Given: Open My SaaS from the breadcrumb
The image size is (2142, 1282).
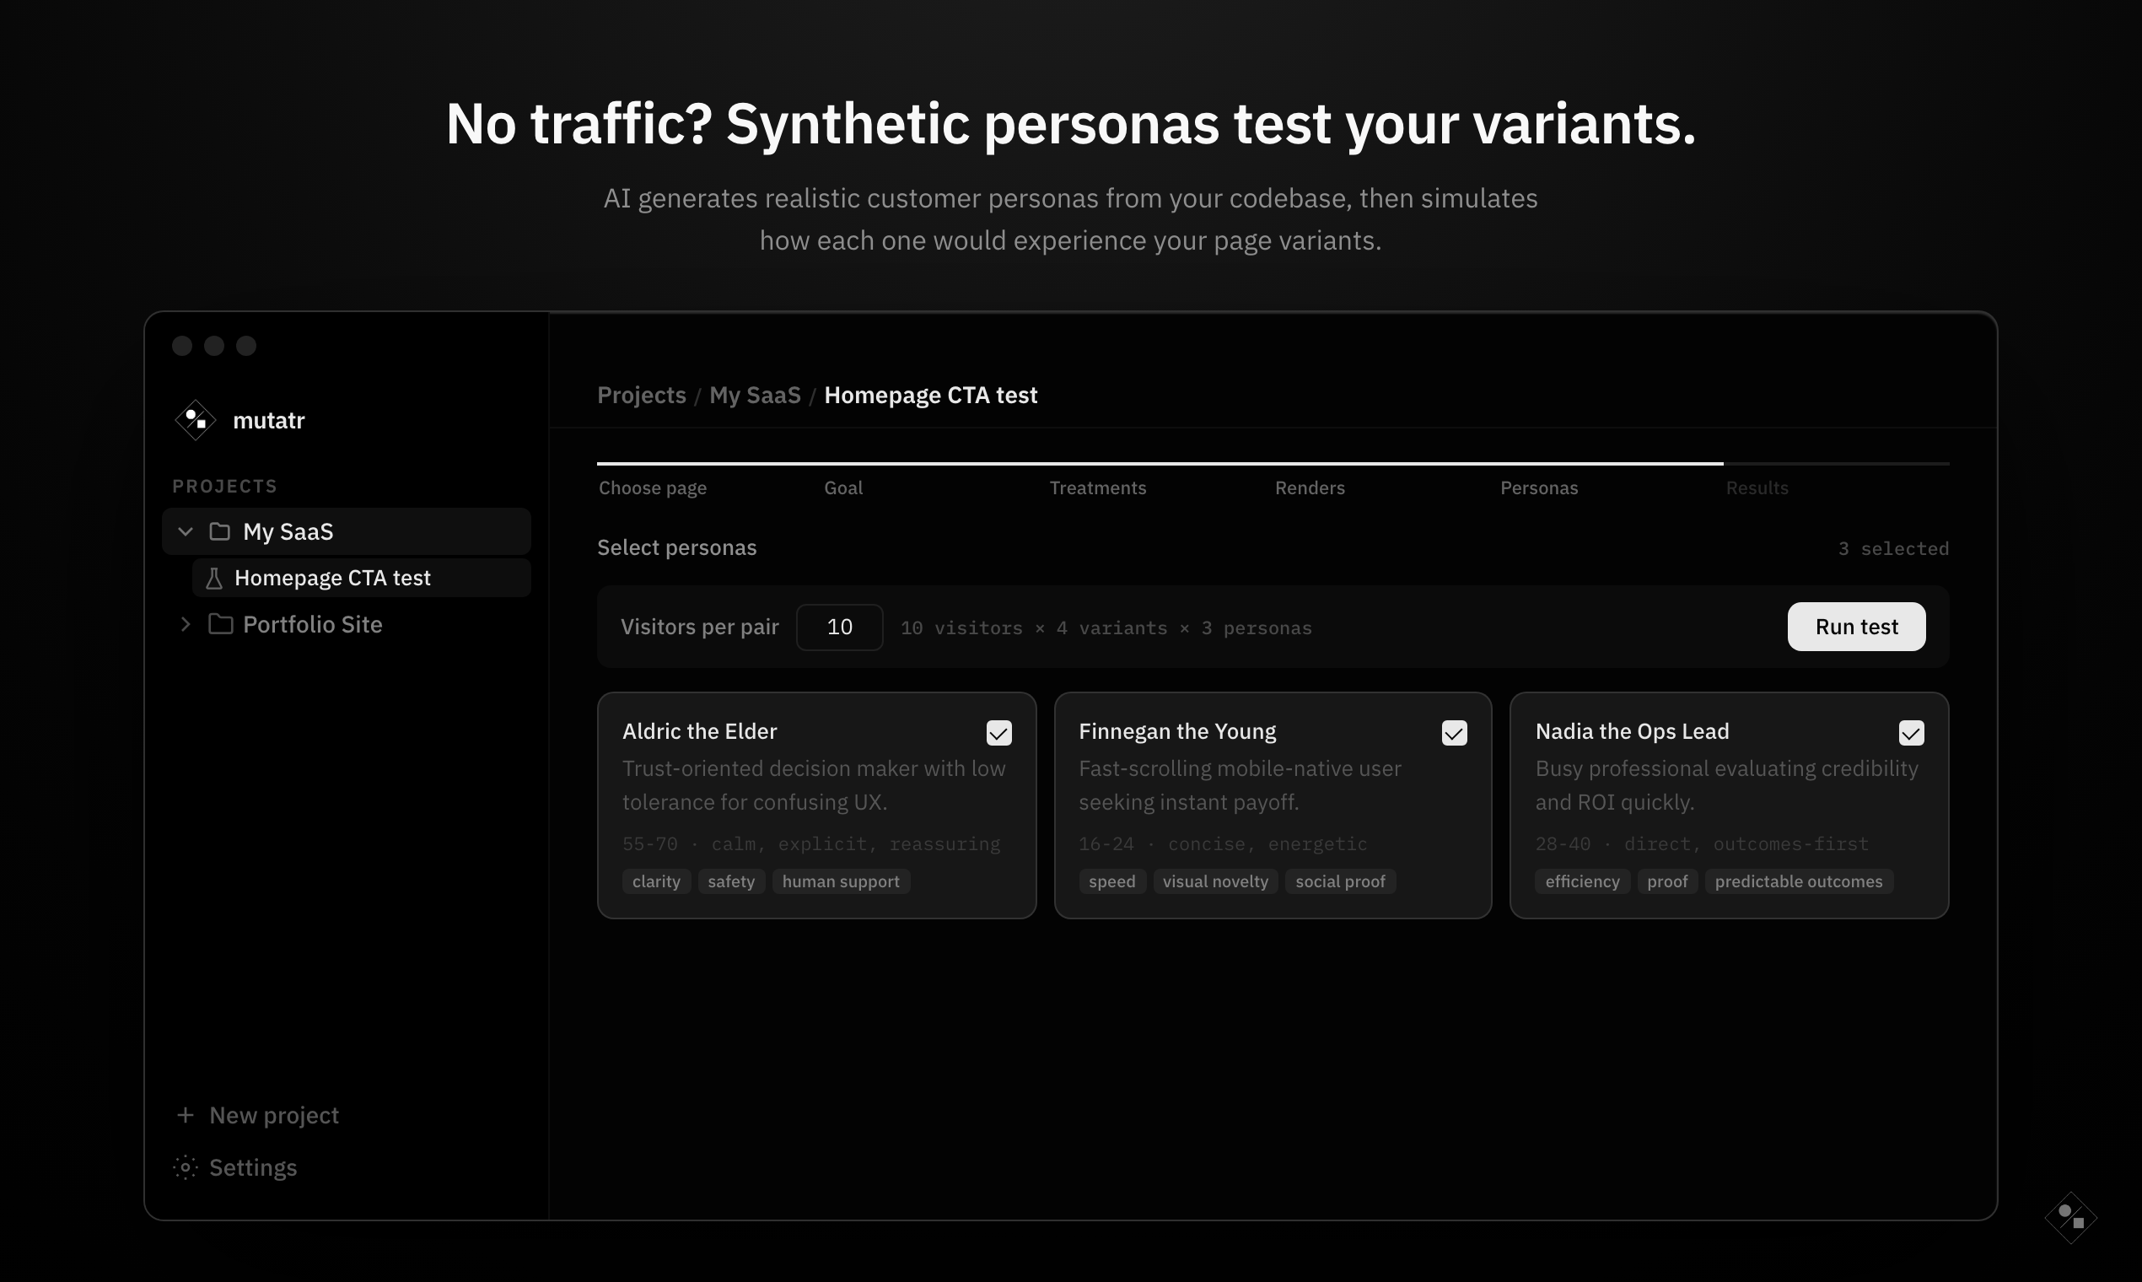Looking at the screenshot, I should click(755, 395).
